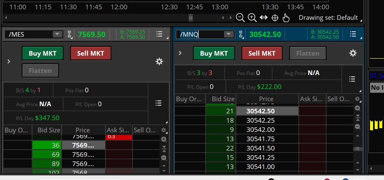Viewport: 384px width, 180px height.
Task: Click Sell MKT in the /MES panel
Action: pos(91,53)
